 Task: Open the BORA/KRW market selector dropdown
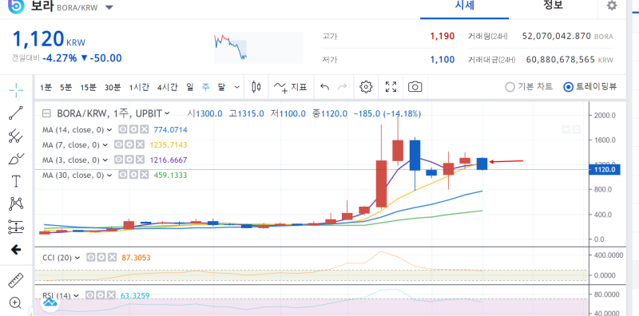click(x=109, y=7)
